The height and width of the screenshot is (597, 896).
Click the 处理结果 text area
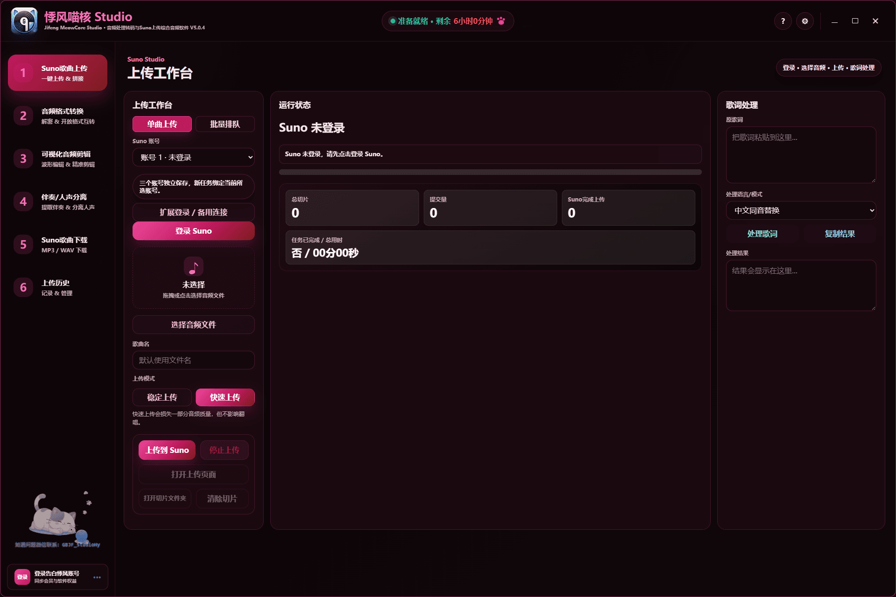[801, 285]
